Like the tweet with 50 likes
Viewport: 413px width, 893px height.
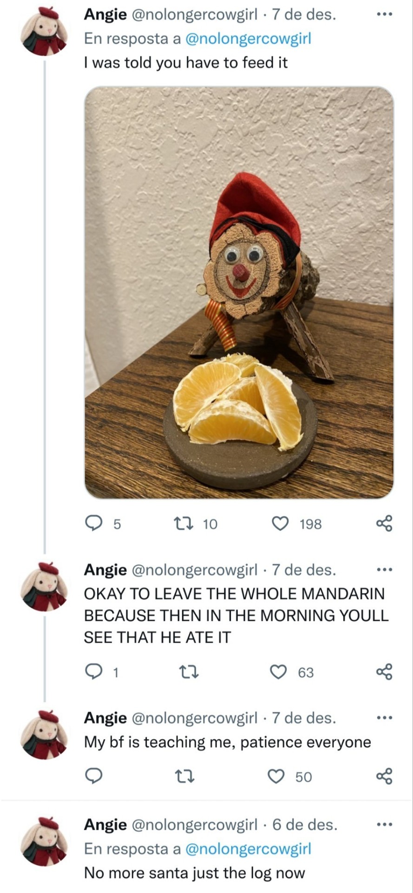(276, 776)
